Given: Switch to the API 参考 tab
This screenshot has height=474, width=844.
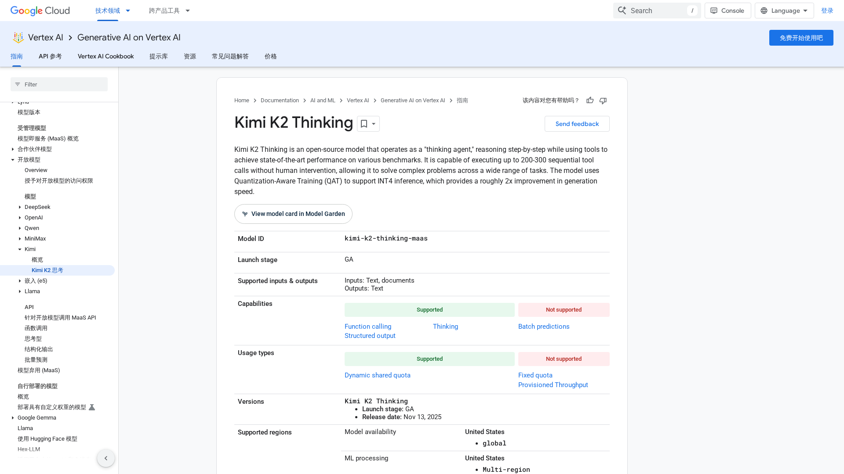Looking at the screenshot, I should coord(50,56).
